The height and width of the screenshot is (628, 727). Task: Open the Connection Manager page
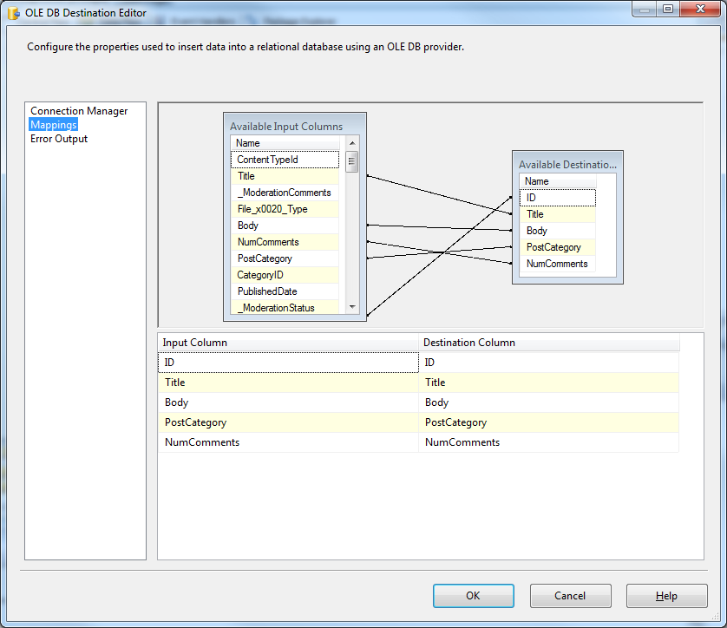click(79, 111)
